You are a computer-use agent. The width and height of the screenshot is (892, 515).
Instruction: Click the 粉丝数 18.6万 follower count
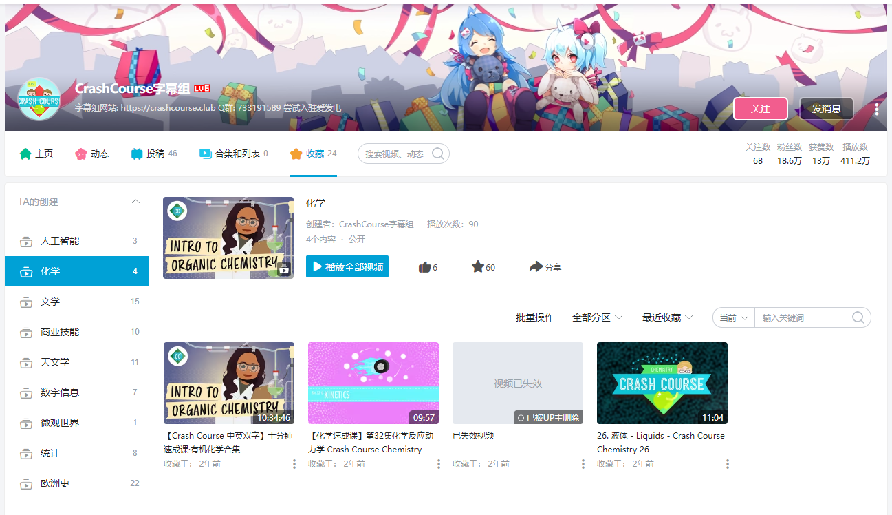pyautogui.click(x=790, y=154)
